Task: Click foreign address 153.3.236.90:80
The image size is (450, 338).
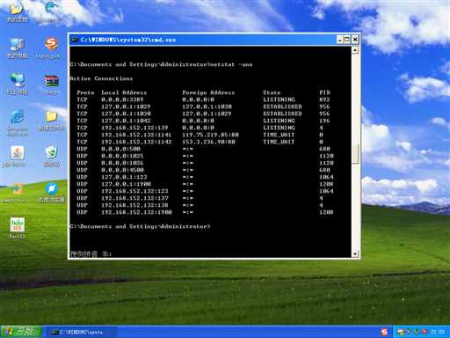Action: [x=208, y=142]
